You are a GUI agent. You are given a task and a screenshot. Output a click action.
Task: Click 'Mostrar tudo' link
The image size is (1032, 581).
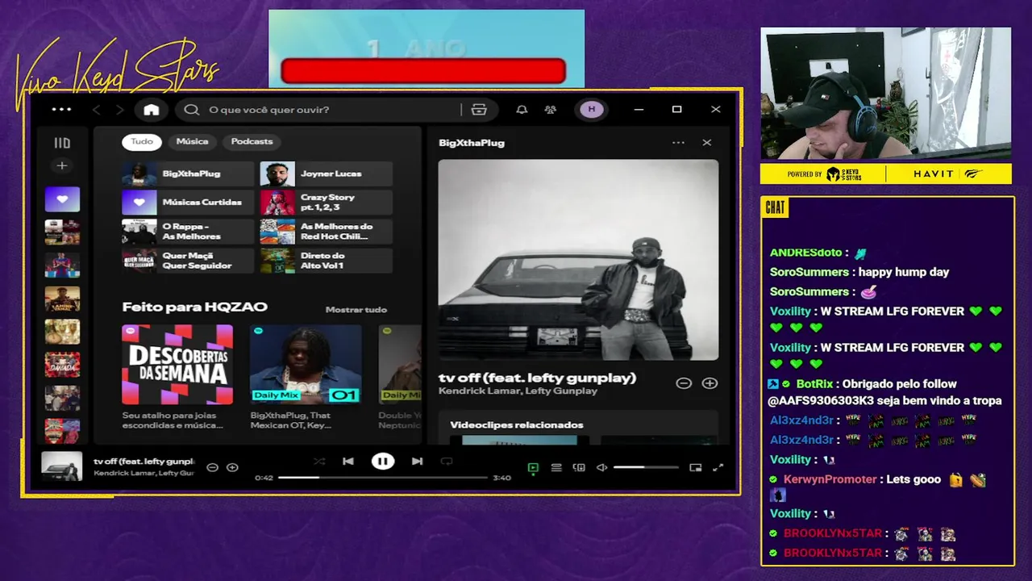[x=356, y=310]
